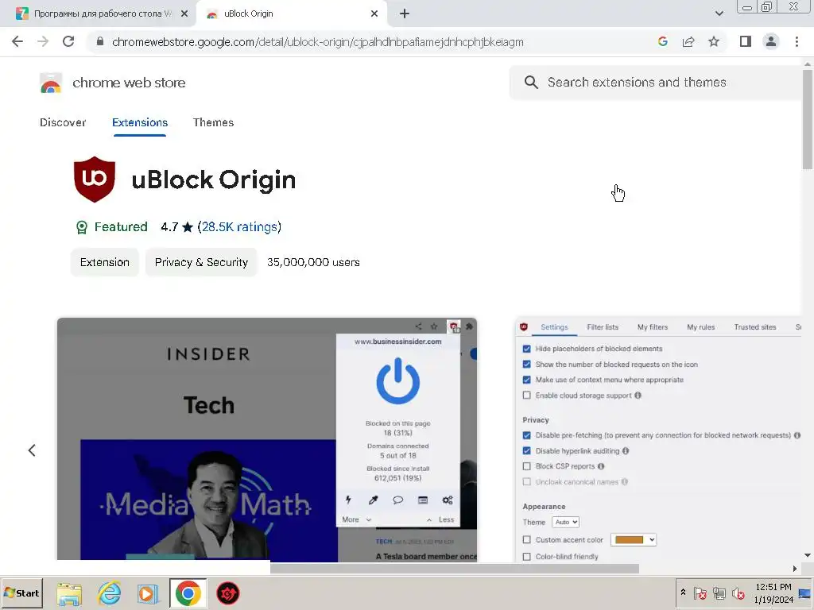Image resolution: width=814 pixels, height=610 pixels.
Task: Click the address bar URL
Action: click(x=318, y=42)
